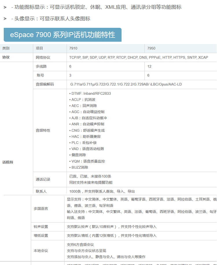
Task: Select the 7910 column header
Action: point(73,48)
